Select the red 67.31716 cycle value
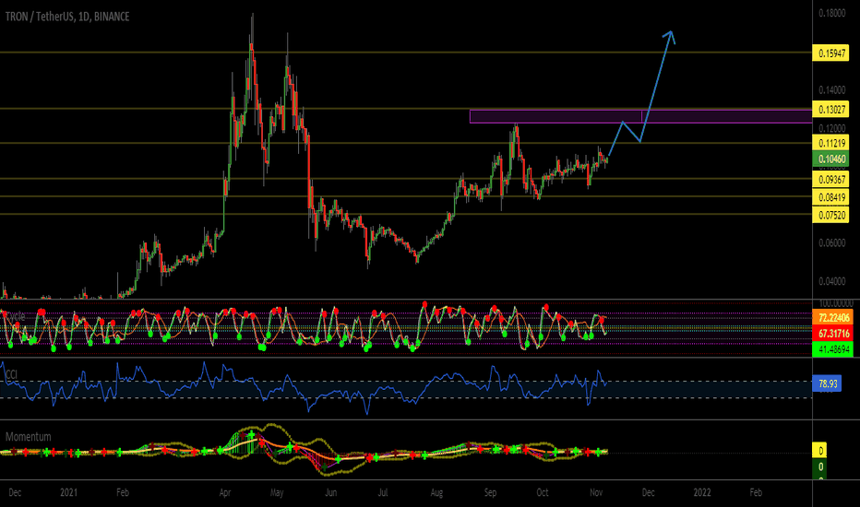The image size is (860, 507). 833,334
